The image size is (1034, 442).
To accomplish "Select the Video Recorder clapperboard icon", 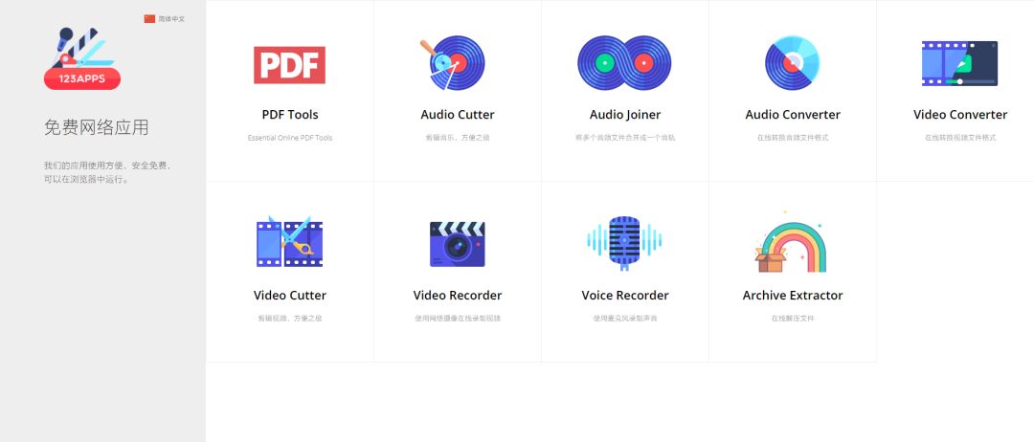I will tap(457, 243).
